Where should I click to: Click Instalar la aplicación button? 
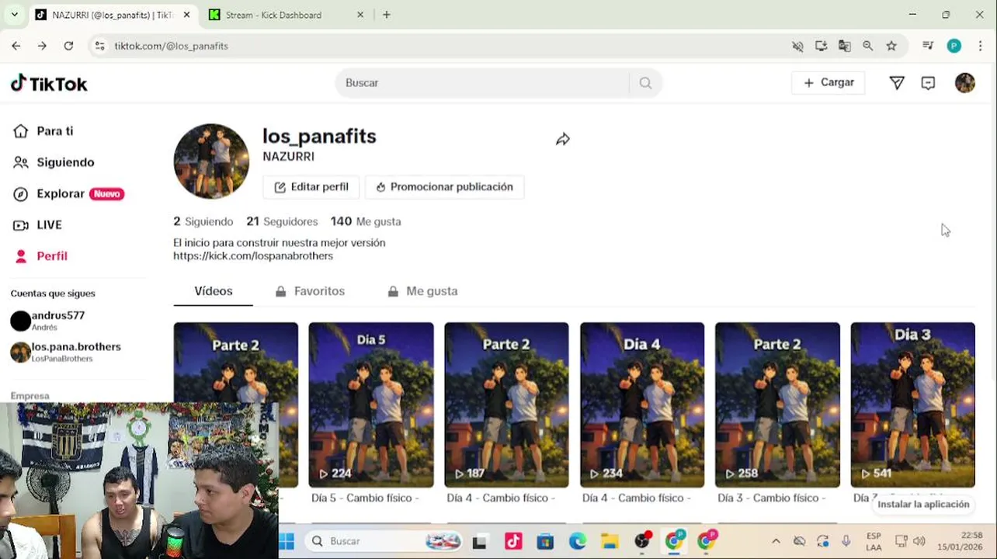(x=923, y=505)
